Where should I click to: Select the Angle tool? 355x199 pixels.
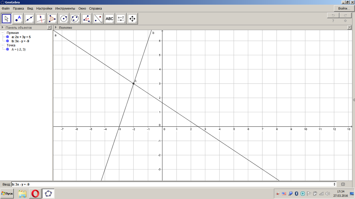coord(87,19)
